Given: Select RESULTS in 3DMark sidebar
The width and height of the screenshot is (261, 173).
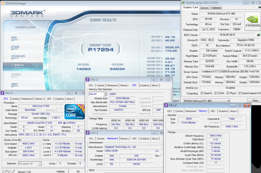Looking at the screenshot, I should tap(23, 66).
